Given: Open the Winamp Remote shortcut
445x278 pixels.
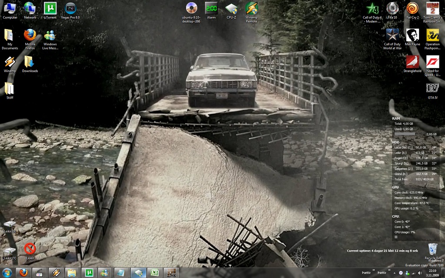Looking at the screenshot, I should pos(252,13).
